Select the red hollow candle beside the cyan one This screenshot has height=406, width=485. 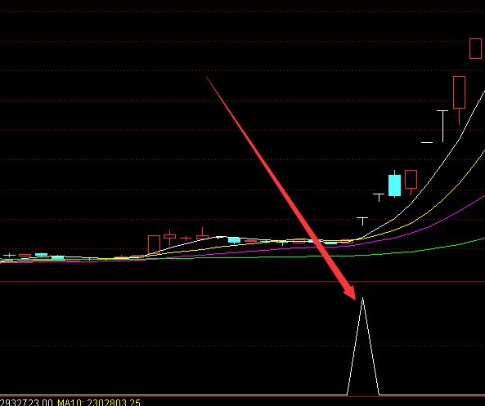pyautogui.click(x=411, y=182)
